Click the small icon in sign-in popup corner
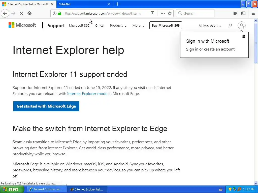 244,36
